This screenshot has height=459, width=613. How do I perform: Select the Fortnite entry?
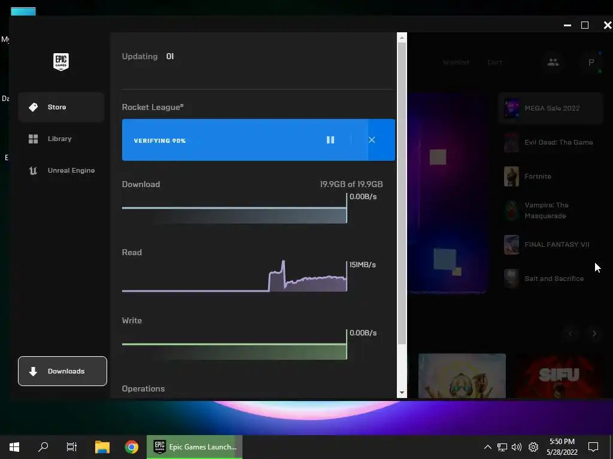coord(551,176)
